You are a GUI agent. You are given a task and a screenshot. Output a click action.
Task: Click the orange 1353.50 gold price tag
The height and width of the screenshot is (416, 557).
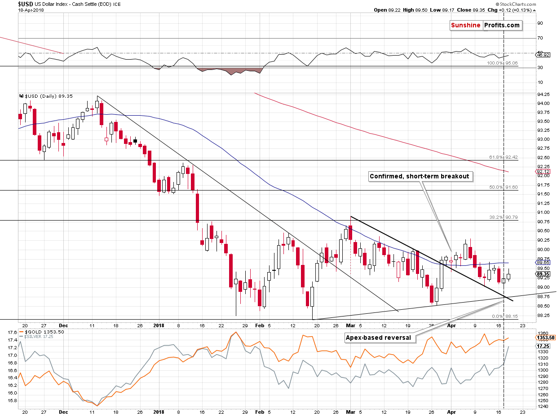(x=546, y=338)
